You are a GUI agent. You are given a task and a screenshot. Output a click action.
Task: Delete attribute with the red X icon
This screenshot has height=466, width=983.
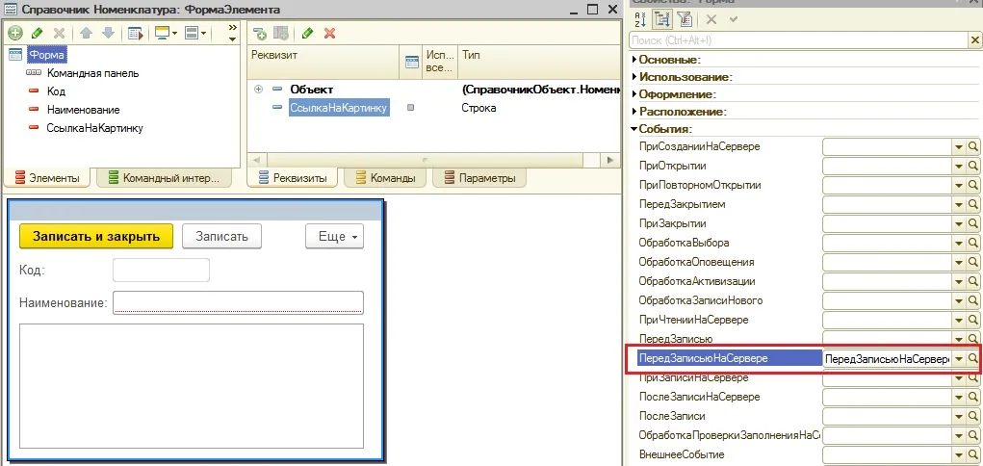(329, 34)
